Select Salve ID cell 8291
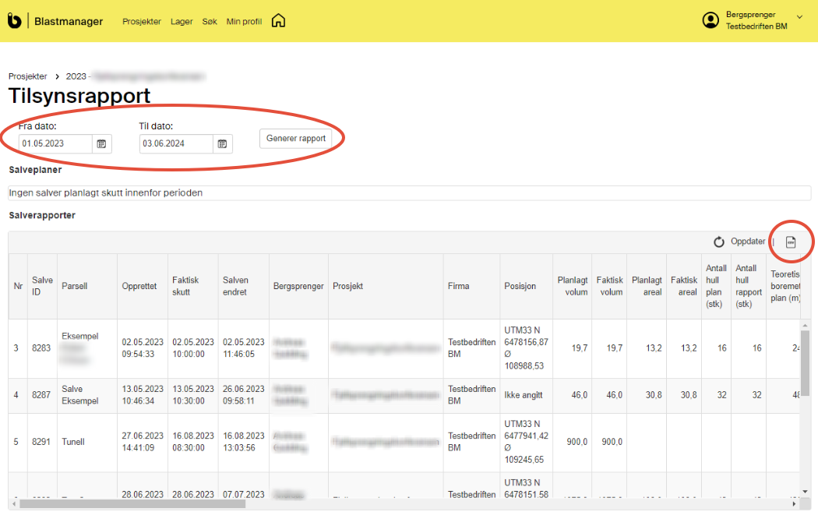This screenshot has height=526, width=818. click(41, 442)
